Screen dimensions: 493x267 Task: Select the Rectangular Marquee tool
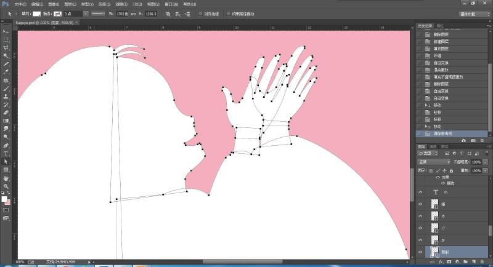click(6, 40)
